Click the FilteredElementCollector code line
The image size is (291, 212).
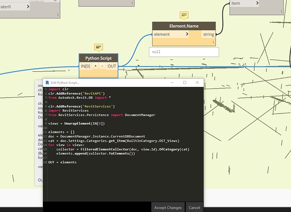[x=123, y=149]
